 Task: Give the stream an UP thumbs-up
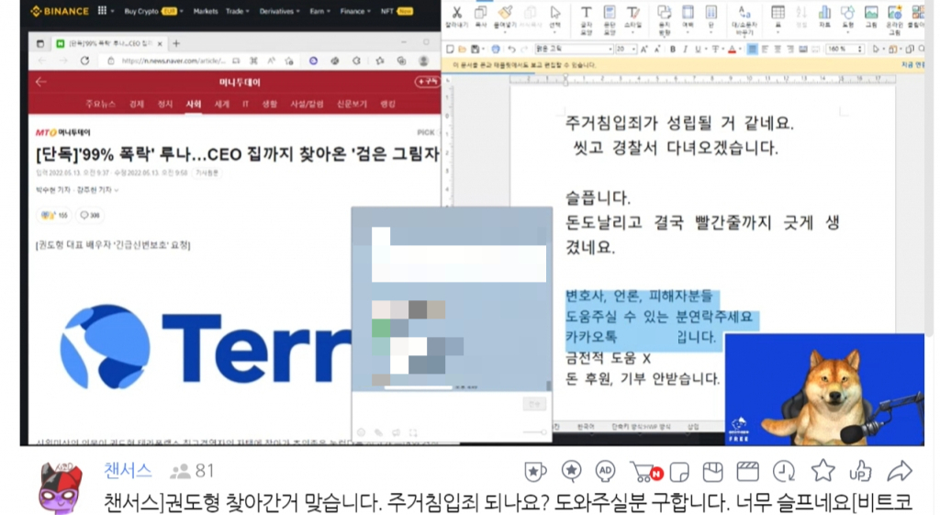pyautogui.click(x=860, y=471)
